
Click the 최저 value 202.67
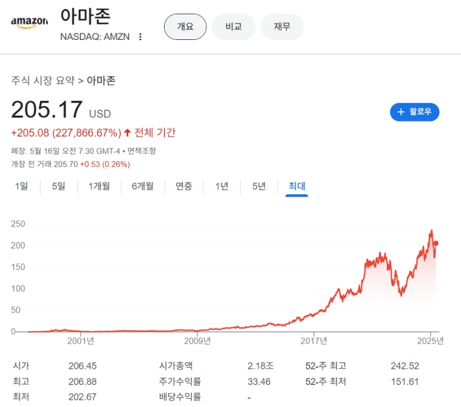pos(82,397)
